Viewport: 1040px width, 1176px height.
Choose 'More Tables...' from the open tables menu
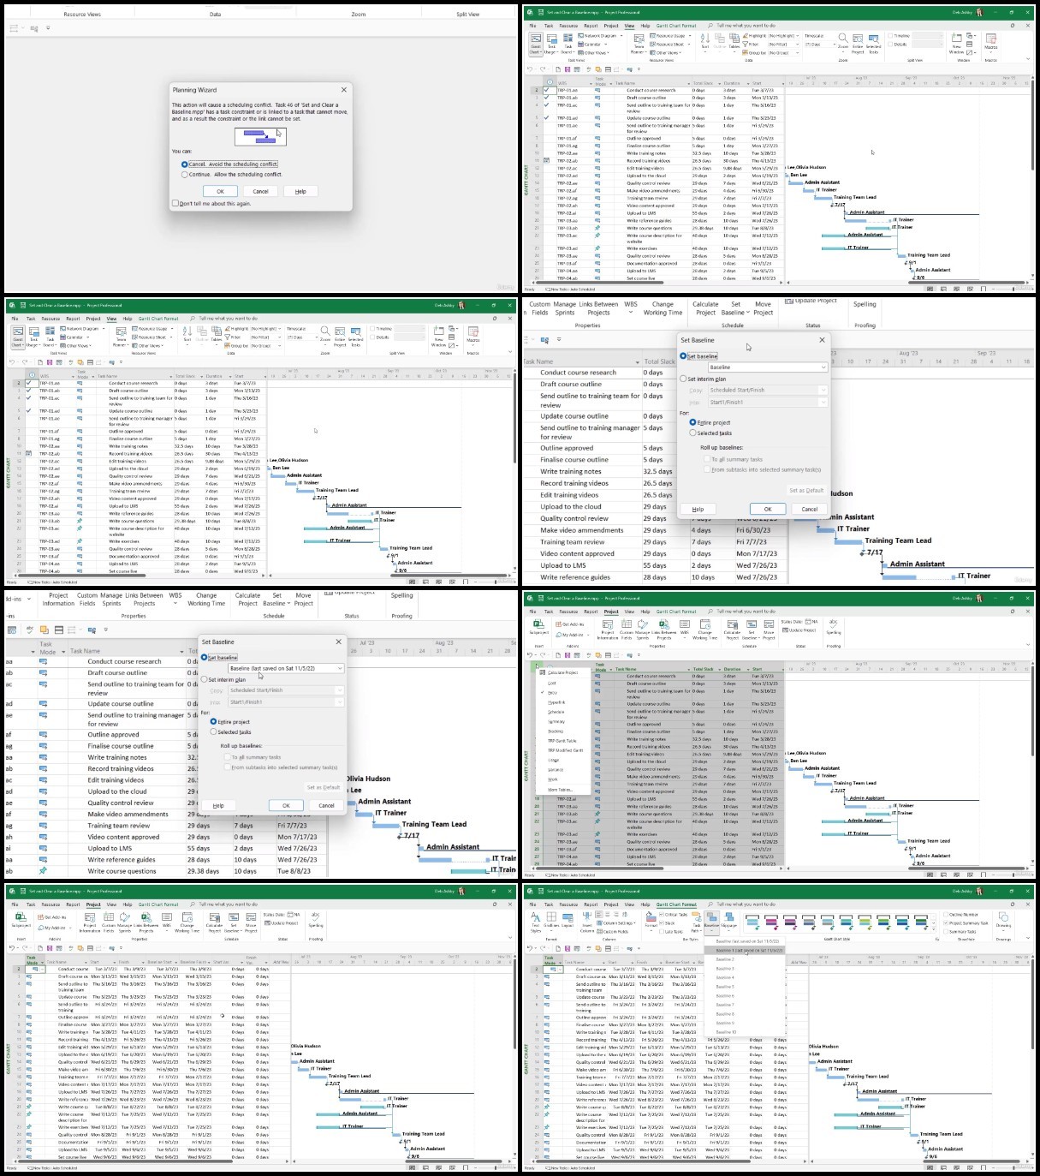pyautogui.click(x=560, y=790)
